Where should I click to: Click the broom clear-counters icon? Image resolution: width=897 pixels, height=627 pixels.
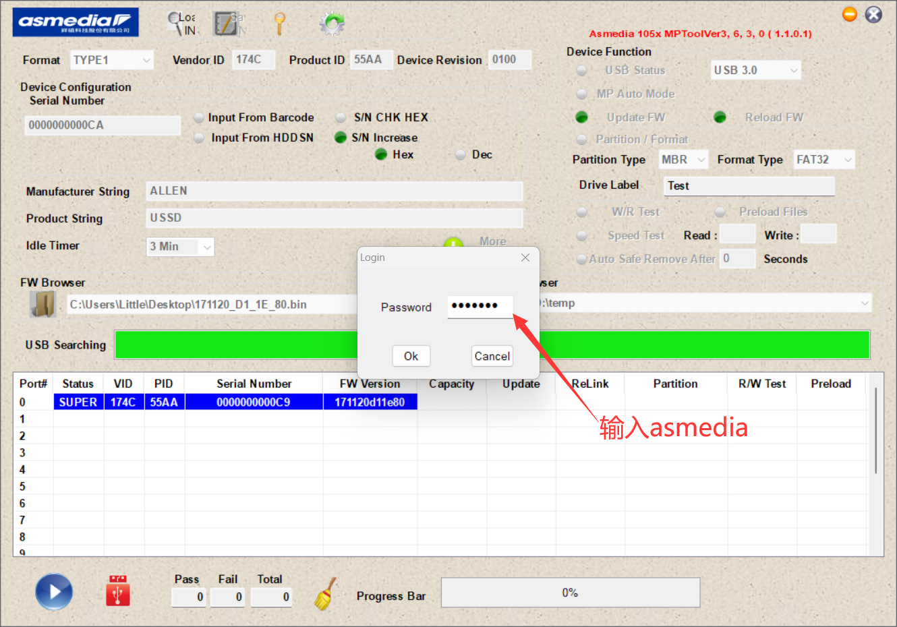[326, 594]
